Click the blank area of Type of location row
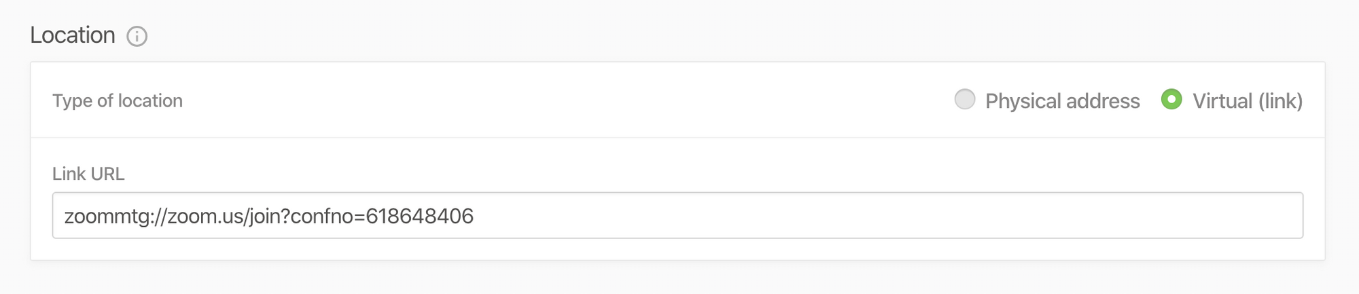Screen dimensions: 1359x294 coord(544,100)
